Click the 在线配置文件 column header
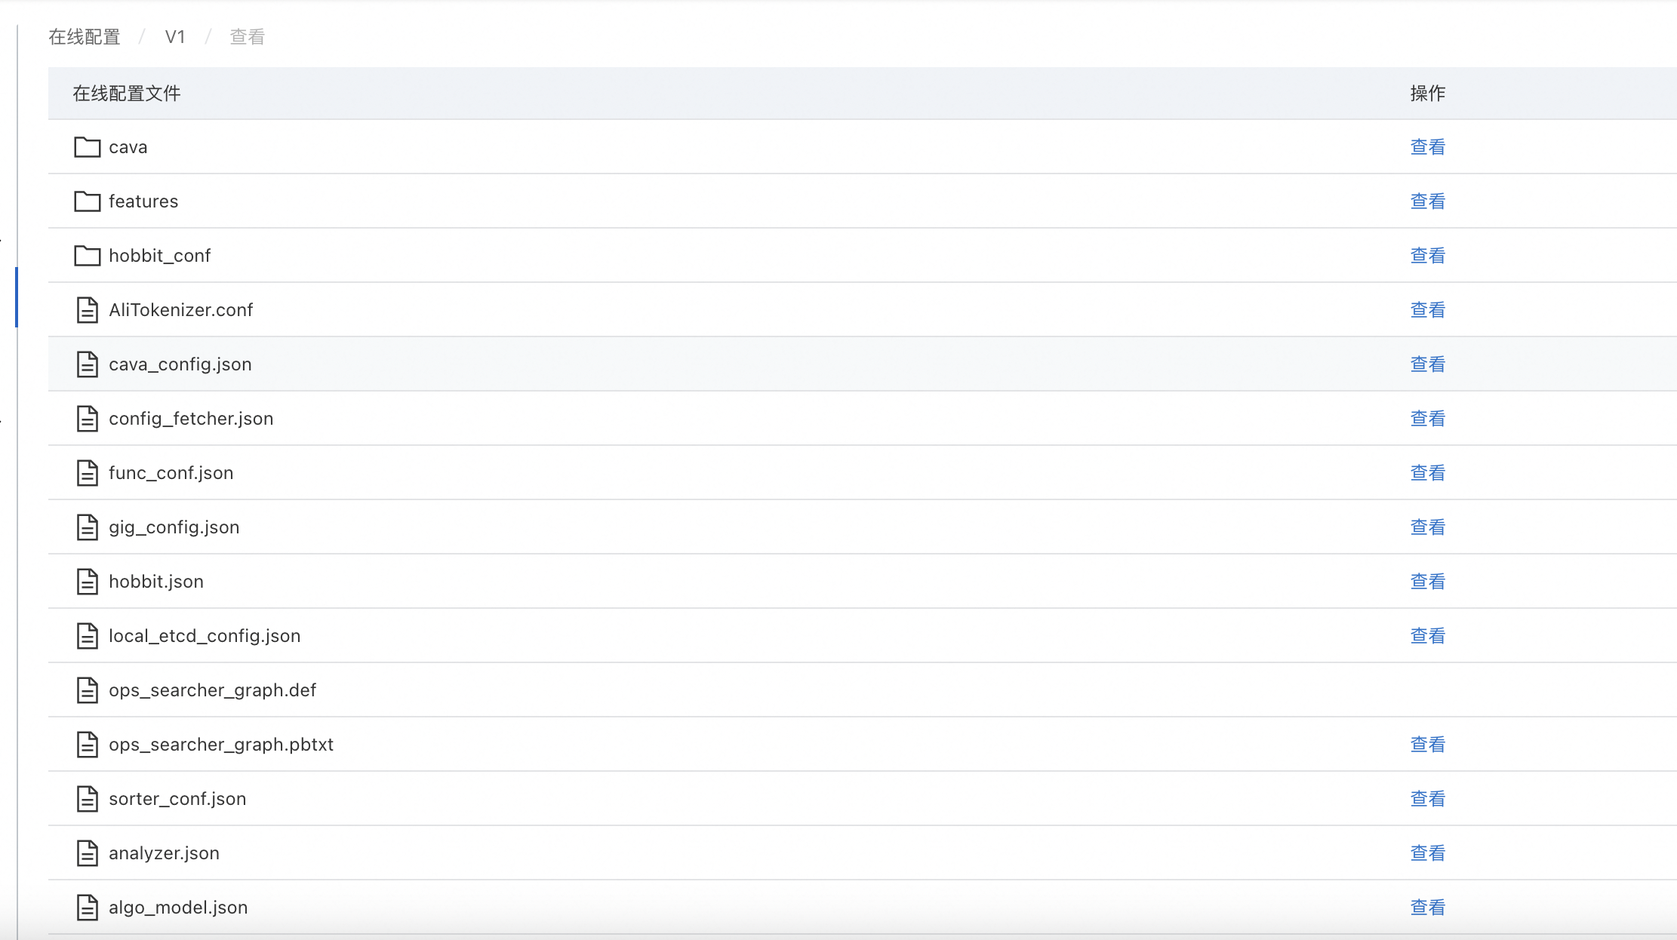Image resolution: width=1677 pixels, height=940 pixels. (x=127, y=94)
